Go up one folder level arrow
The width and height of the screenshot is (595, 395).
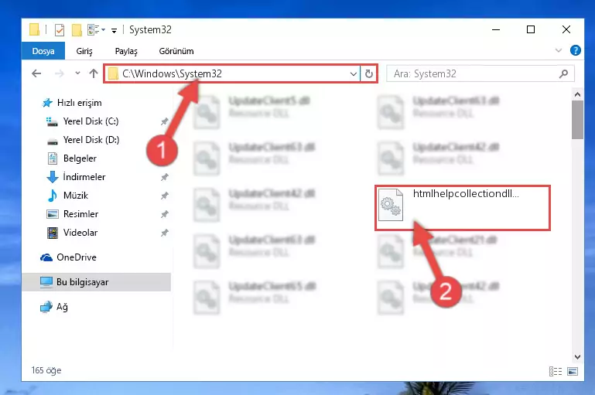point(94,73)
